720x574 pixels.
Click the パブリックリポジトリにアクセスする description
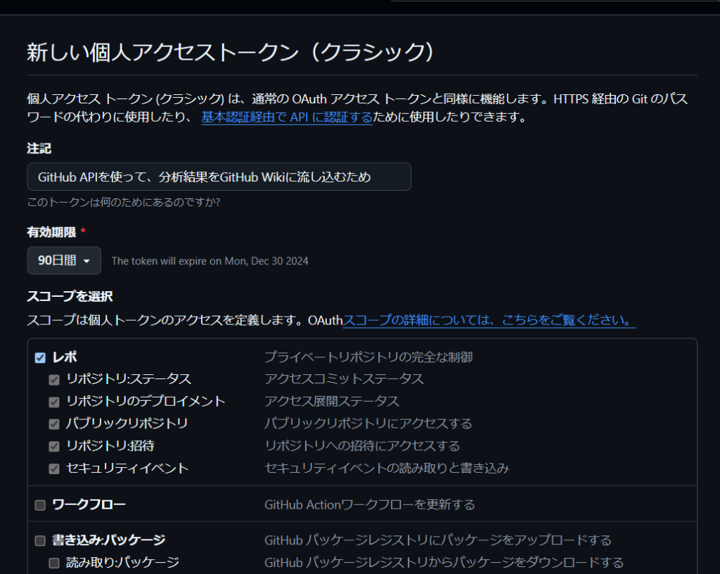coord(368,423)
